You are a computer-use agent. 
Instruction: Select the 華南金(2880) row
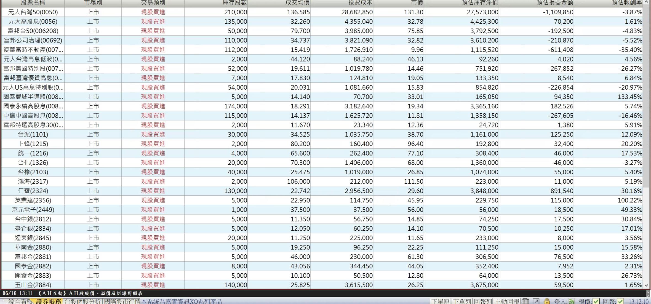(322, 247)
